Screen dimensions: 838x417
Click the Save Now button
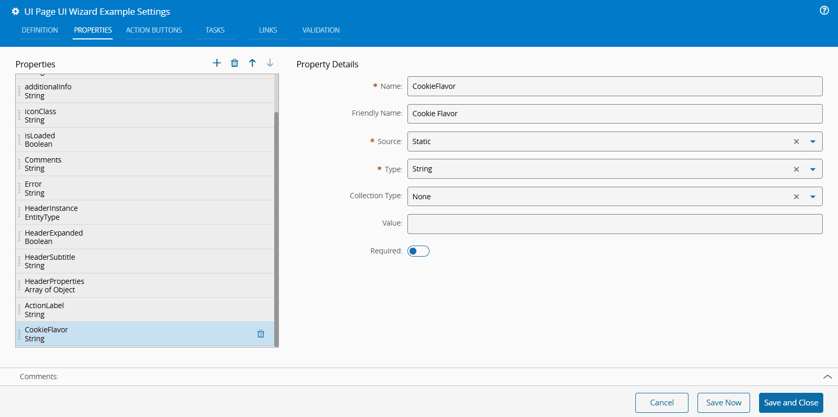723,403
